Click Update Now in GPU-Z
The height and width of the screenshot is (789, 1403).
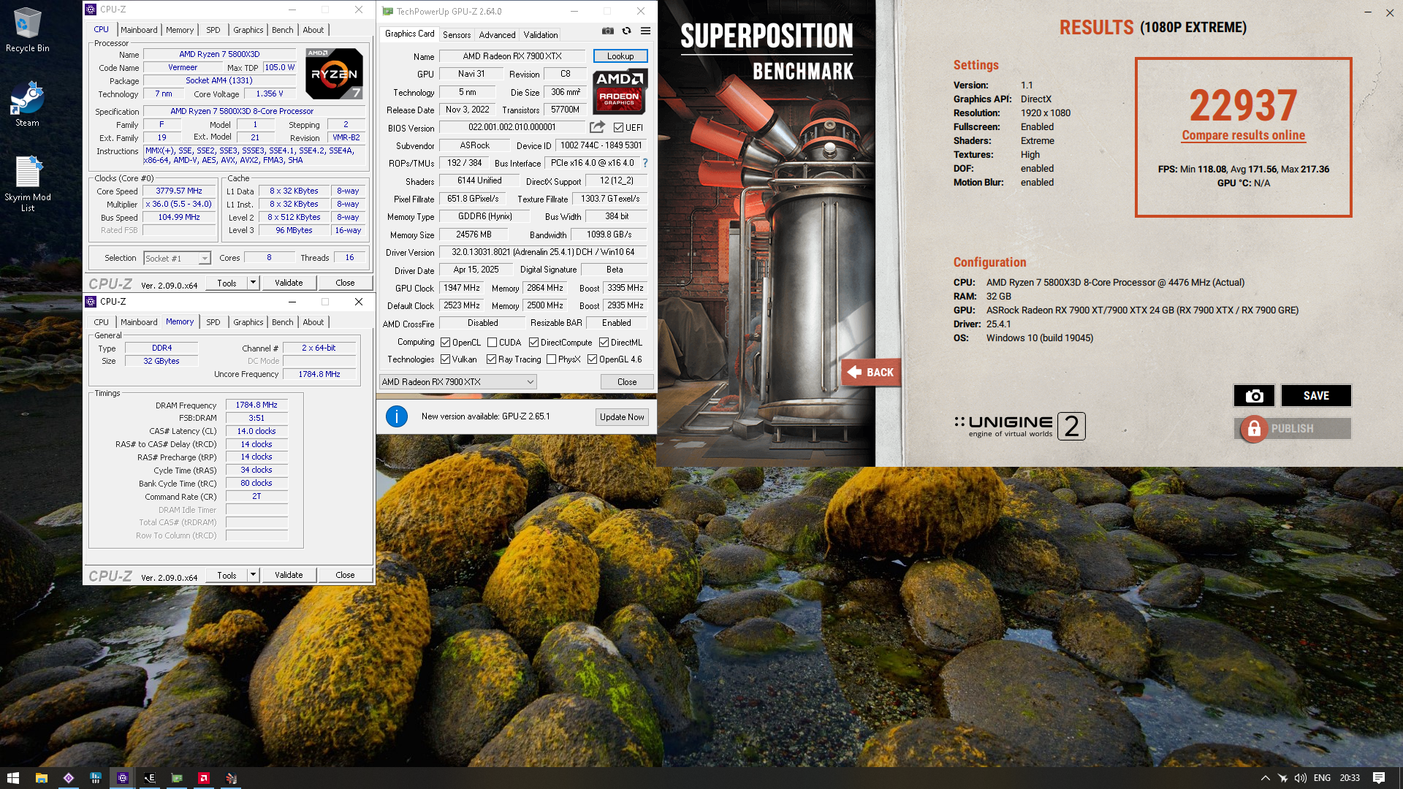pos(622,417)
